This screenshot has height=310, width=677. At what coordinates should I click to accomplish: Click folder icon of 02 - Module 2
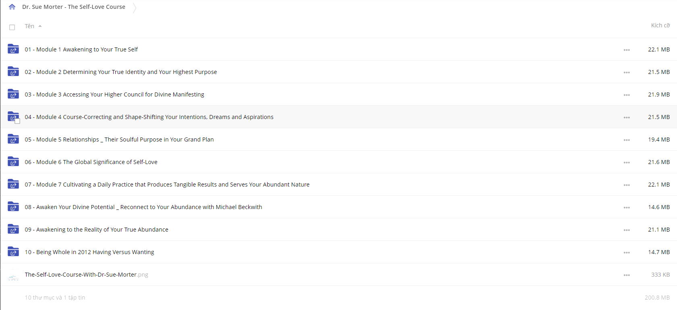[13, 72]
